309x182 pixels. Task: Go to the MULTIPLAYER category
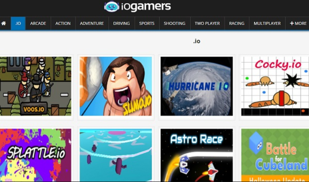[x=267, y=24]
